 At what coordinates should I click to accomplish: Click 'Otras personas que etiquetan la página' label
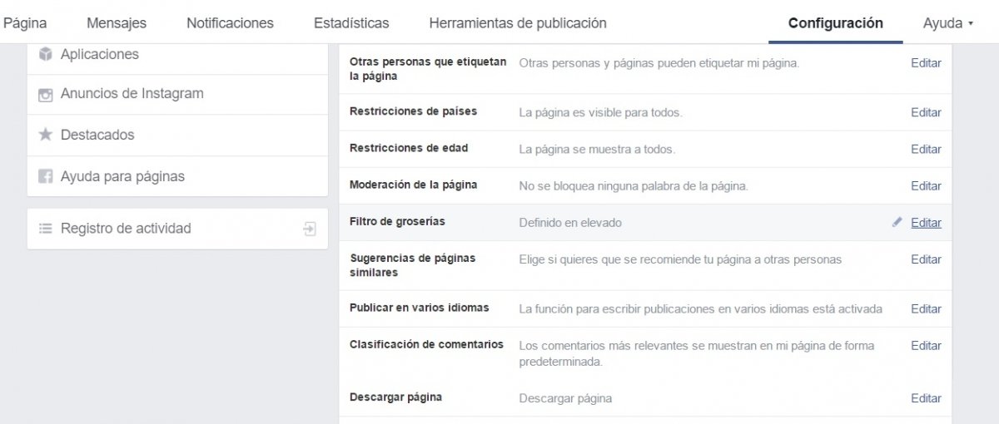(428, 69)
